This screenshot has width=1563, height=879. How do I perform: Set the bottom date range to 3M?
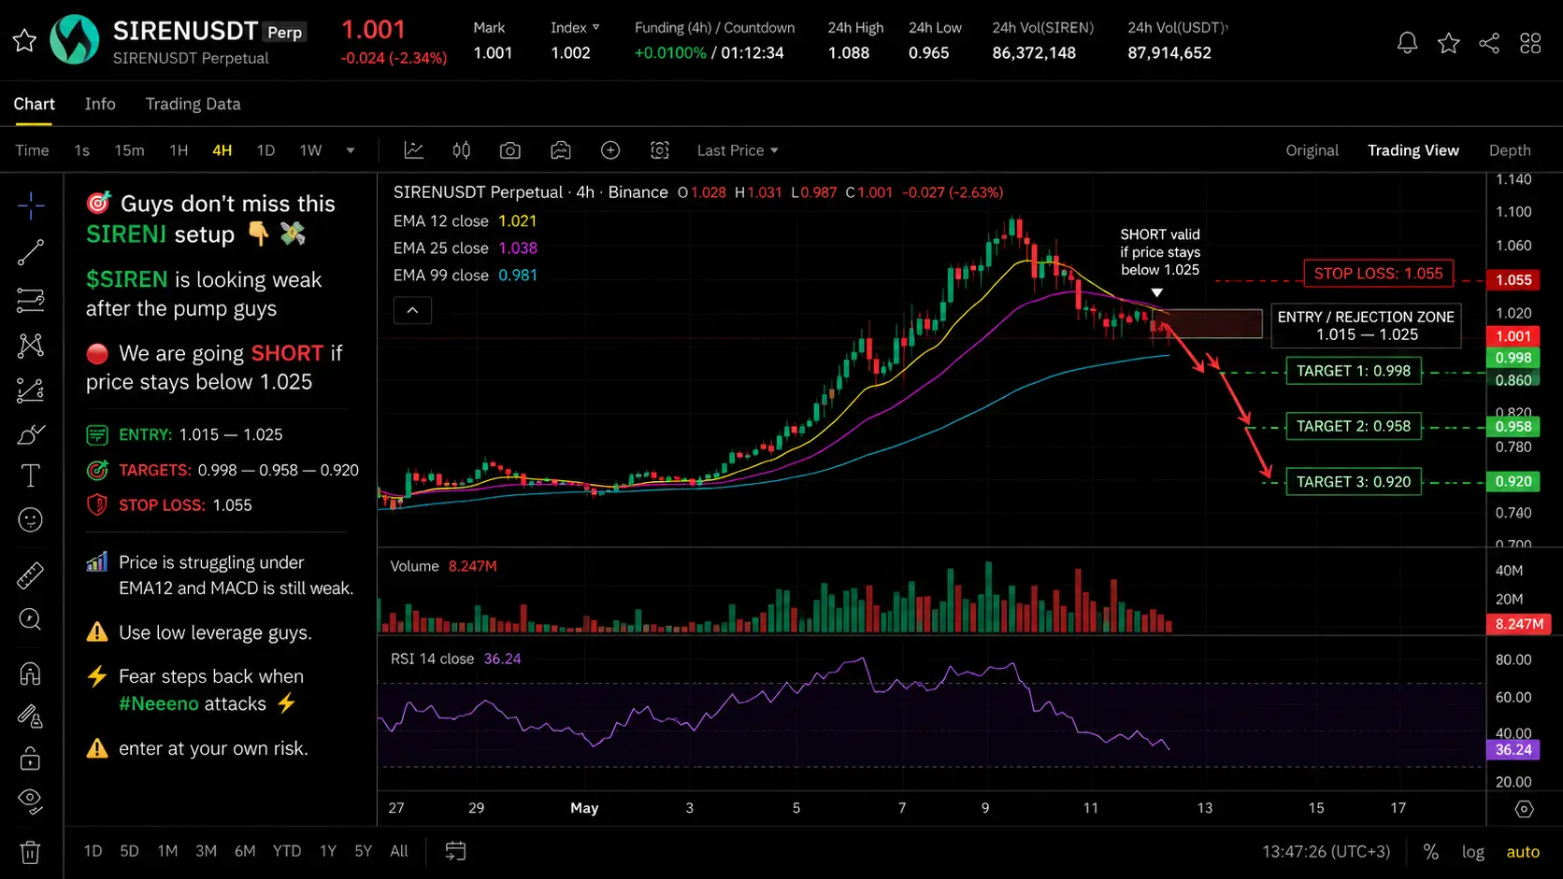206,851
